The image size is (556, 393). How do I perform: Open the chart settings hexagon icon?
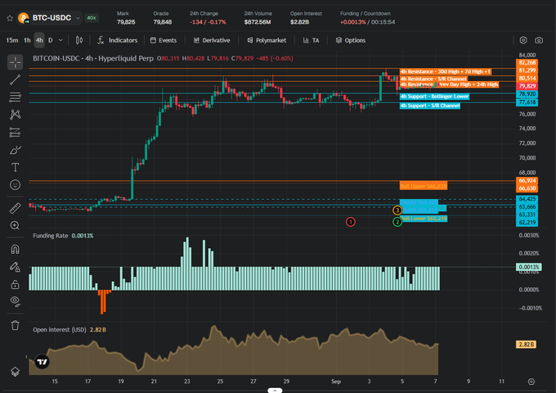(x=523, y=40)
